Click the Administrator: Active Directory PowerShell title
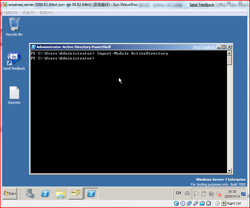This screenshot has width=250, height=208. pyautogui.click(x=74, y=47)
